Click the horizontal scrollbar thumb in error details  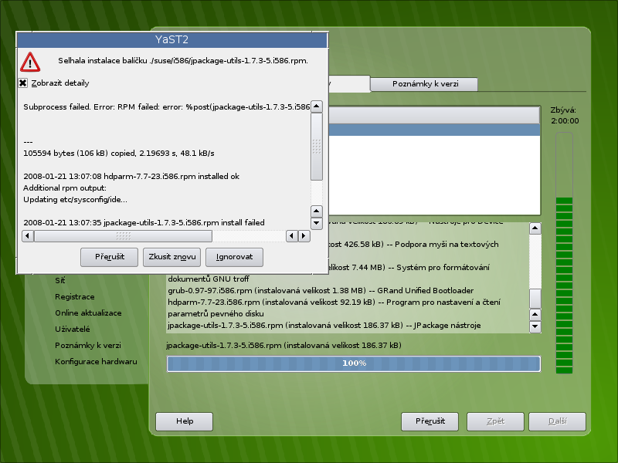pyautogui.click(x=123, y=236)
